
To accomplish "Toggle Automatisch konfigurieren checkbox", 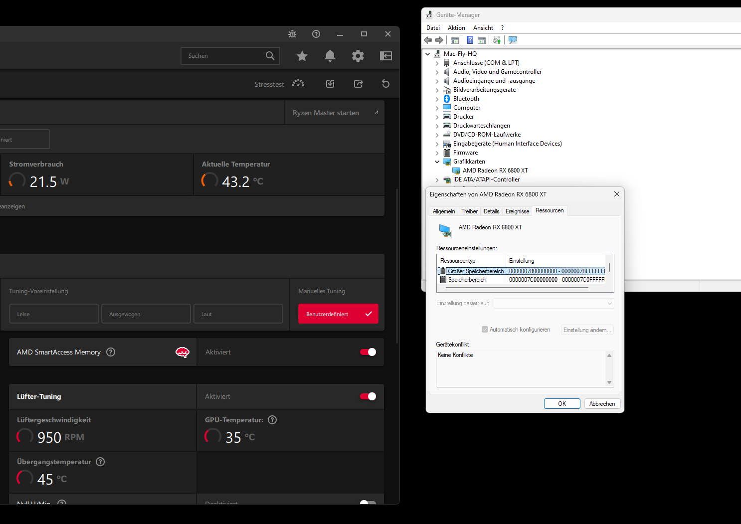I will [485, 330].
